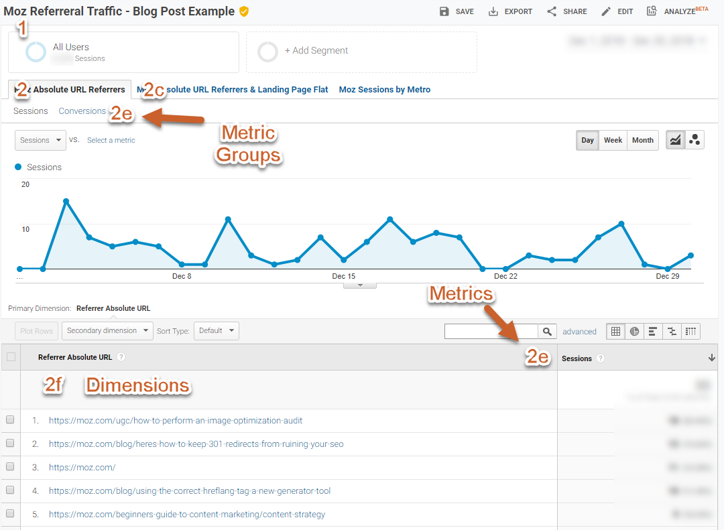Click the Save icon in header
The width and height of the screenshot is (724, 530).
pyautogui.click(x=444, y=11)
